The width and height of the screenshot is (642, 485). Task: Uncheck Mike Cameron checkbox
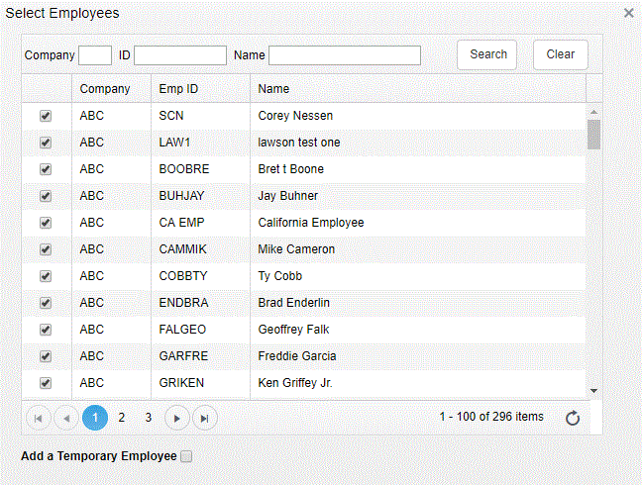pos(46,249)
